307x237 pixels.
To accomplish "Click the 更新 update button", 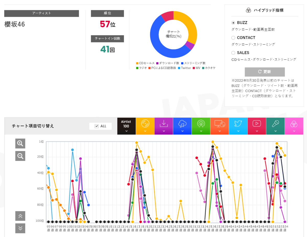I will click(265, 72).
